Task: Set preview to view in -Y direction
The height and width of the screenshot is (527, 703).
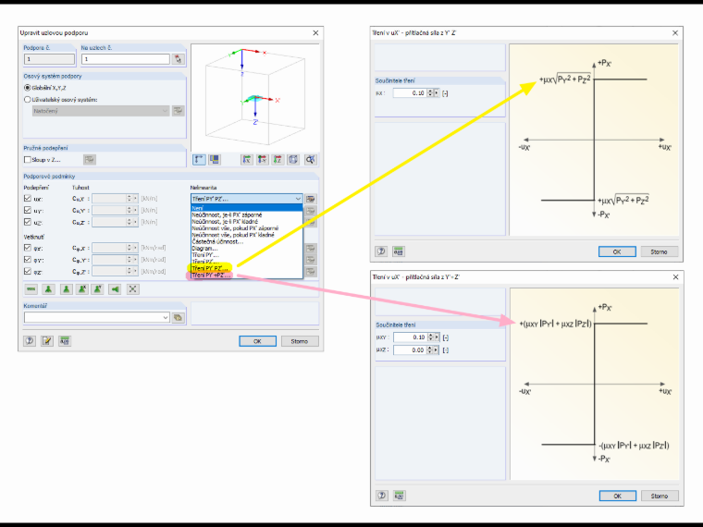Action: [263, 160]
